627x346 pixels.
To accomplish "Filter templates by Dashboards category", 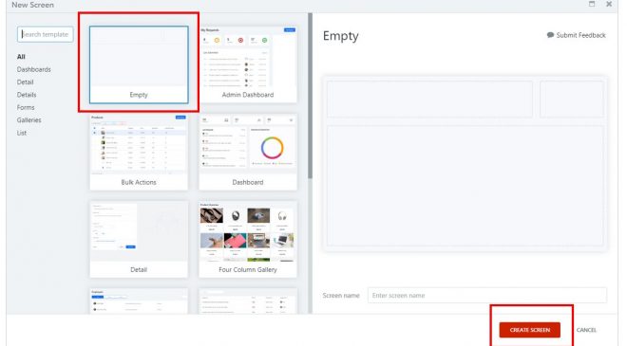I will click(34, 69).
